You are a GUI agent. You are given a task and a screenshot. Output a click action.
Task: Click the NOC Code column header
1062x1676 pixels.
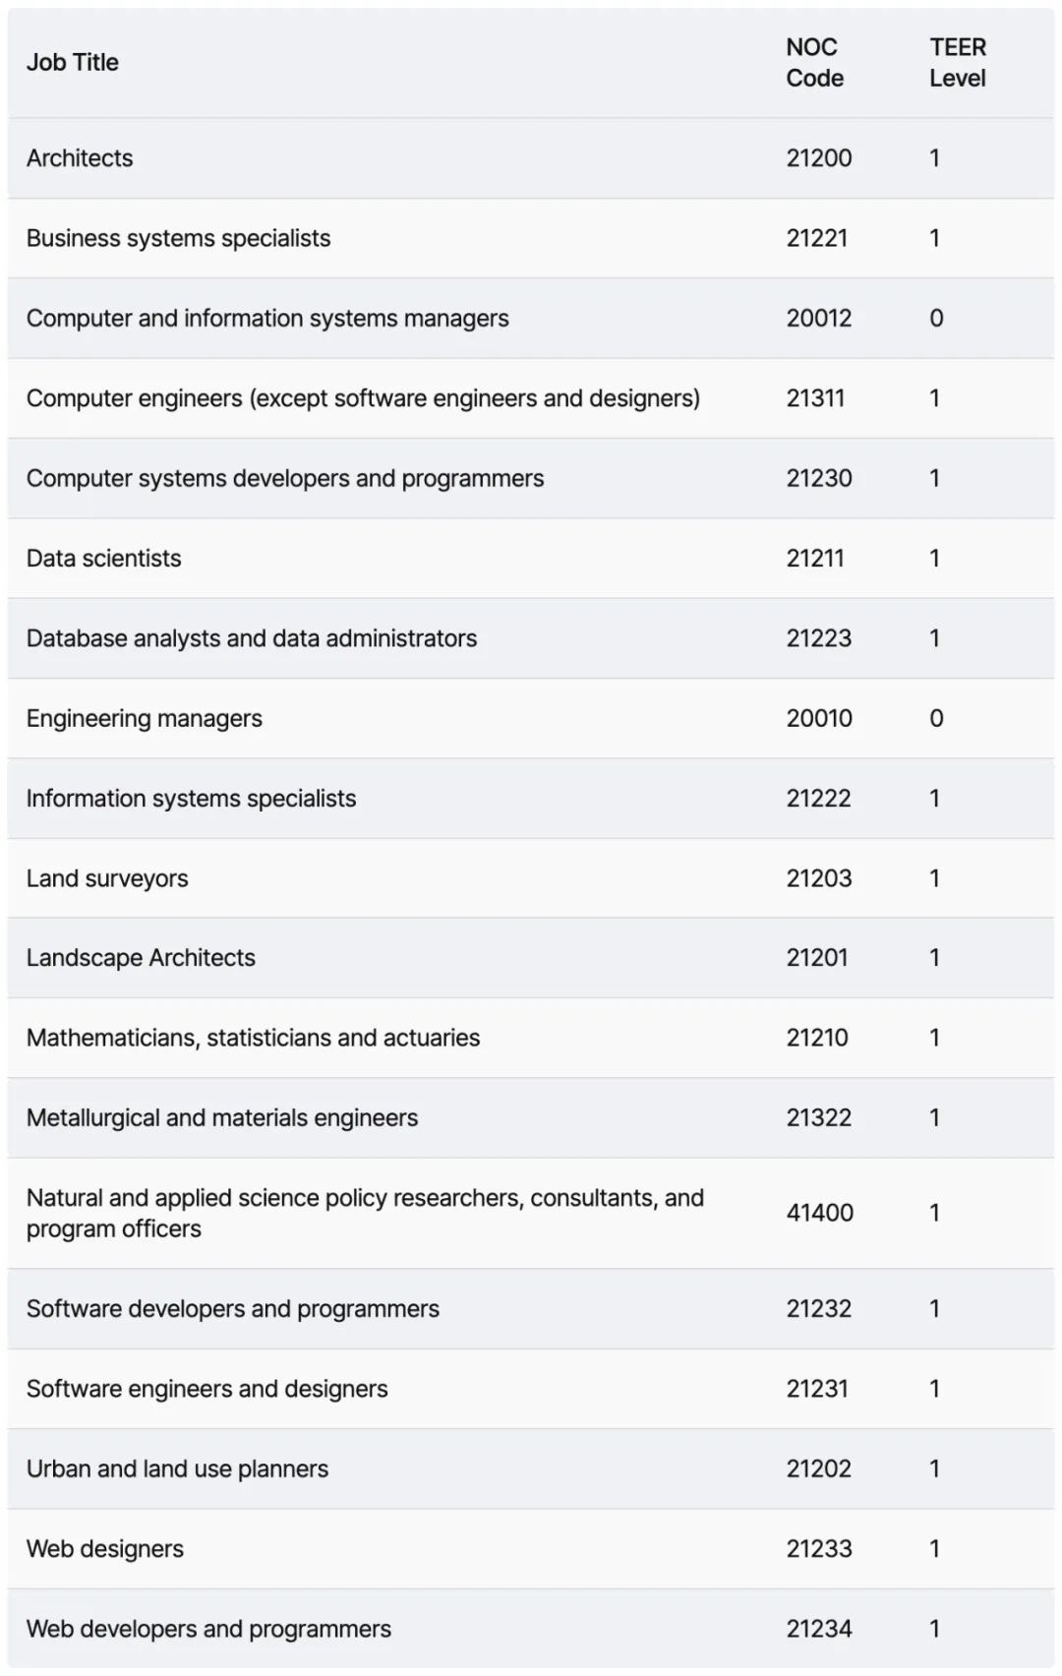click(814, 63)
